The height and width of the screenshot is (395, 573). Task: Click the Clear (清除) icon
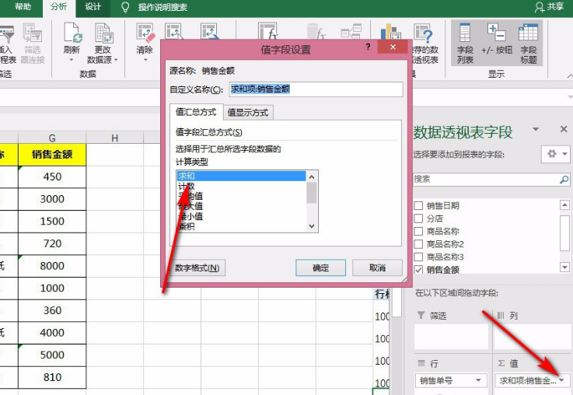(145, 33)
